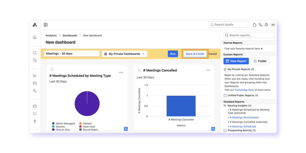Toggle the sidebar collapse panel icon
This screenshot has width=306, height=153.
coord(46,25)
